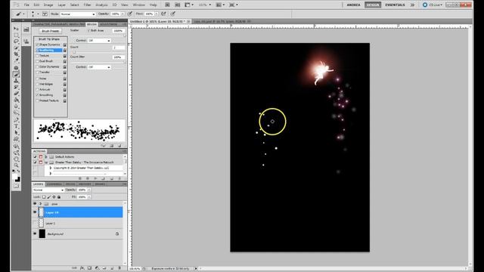Image resolution: width=484 pixels, height=272 pixels.
Task: Switch to the Untitled-1 document tab
Action: click(x=160, y=21)
